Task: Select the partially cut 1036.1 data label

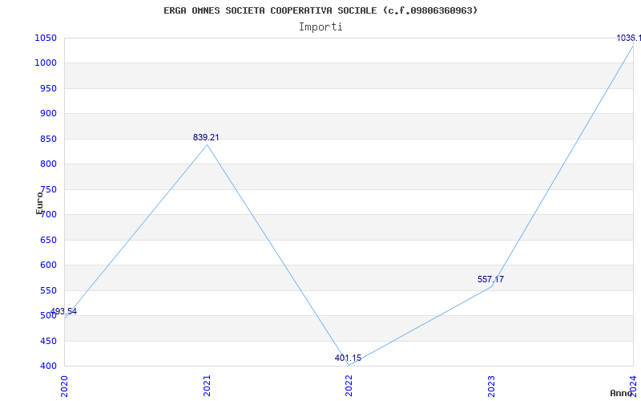Action: click(x=628, y=38)
